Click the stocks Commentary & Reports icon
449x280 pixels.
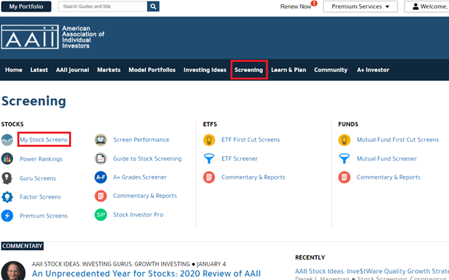pyautogui.click(x=101, y=196)
